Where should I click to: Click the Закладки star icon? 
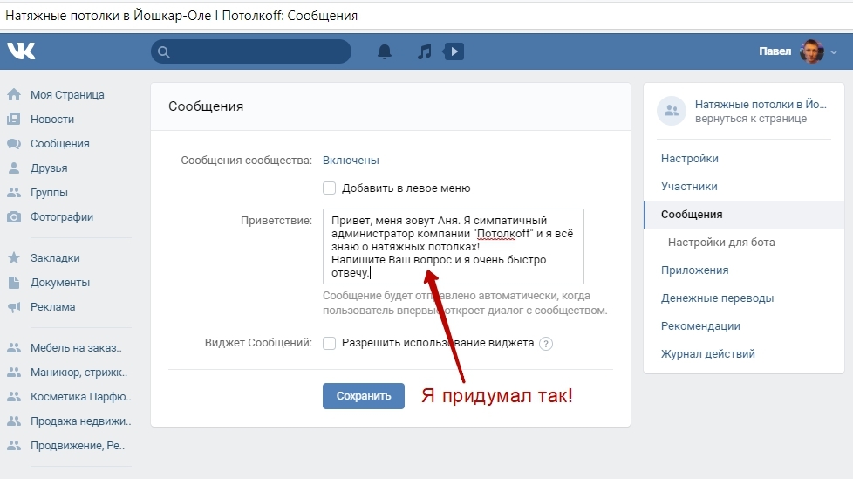[14, 258]
